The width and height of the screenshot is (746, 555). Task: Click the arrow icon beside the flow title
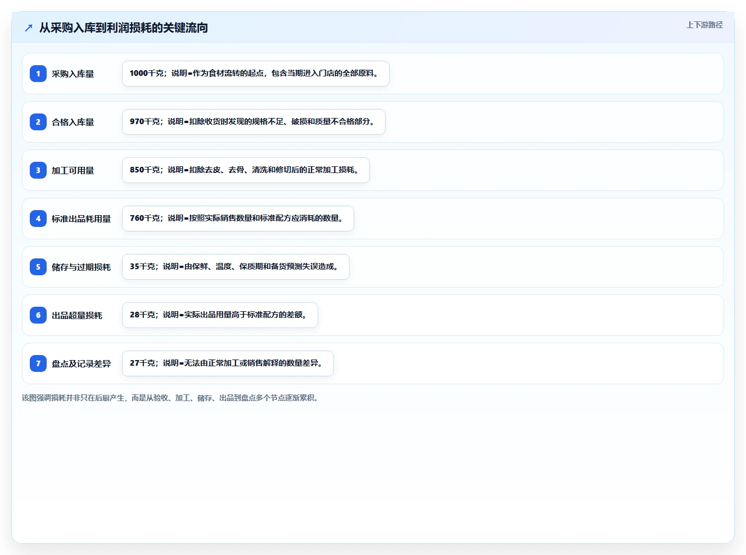click(x=29, y=28)
